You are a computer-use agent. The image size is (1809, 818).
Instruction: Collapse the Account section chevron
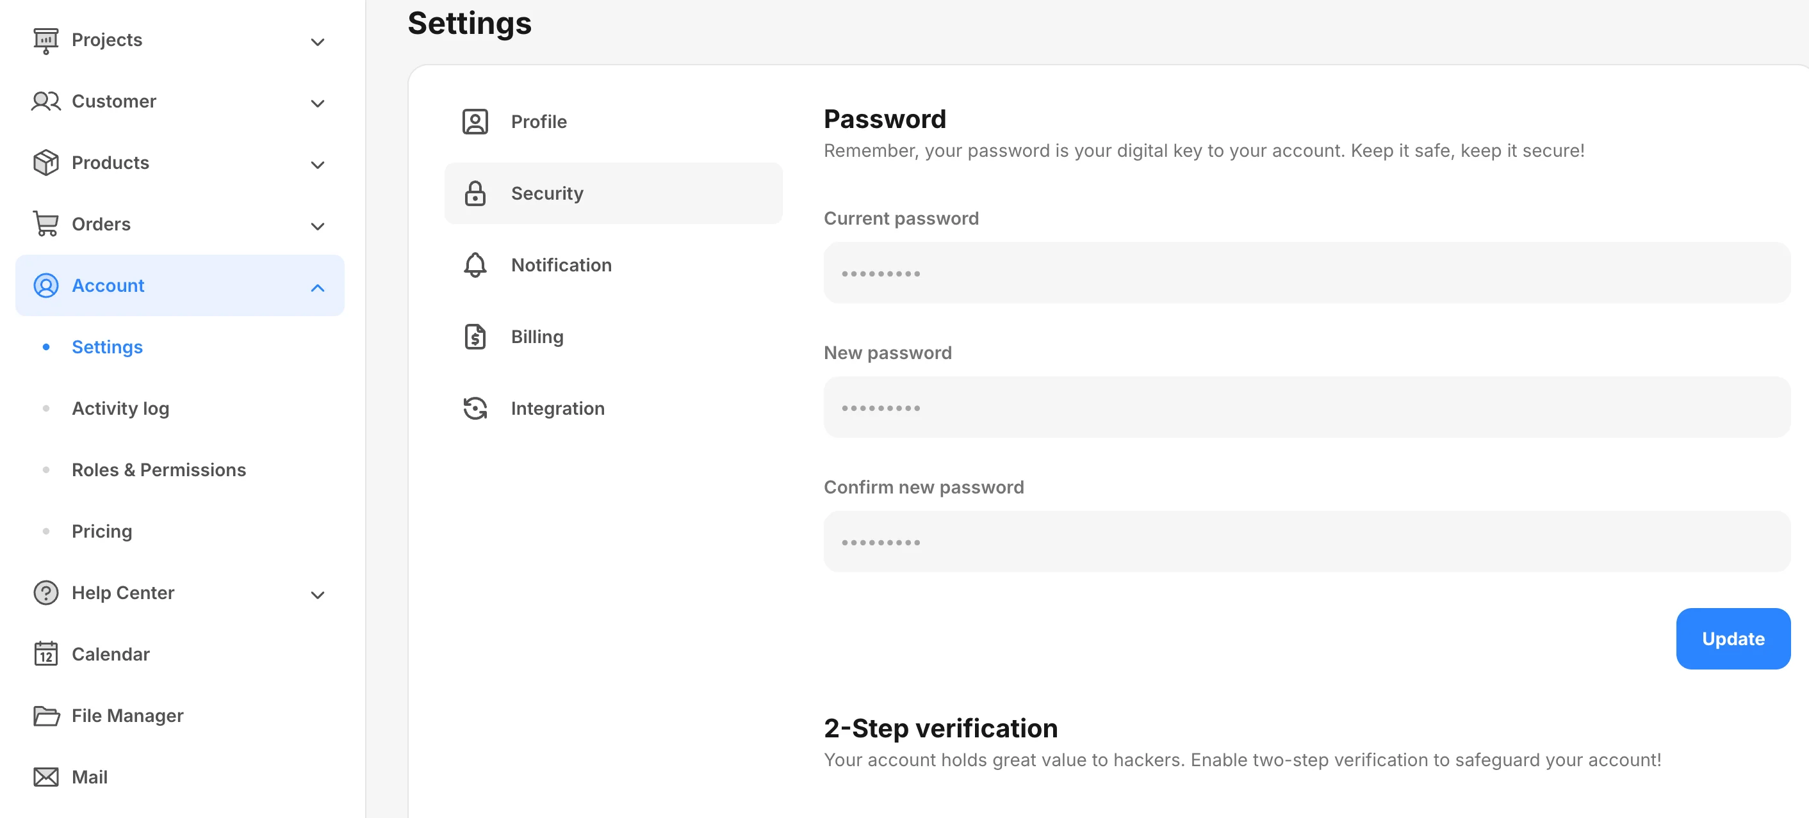click(318, 287)
